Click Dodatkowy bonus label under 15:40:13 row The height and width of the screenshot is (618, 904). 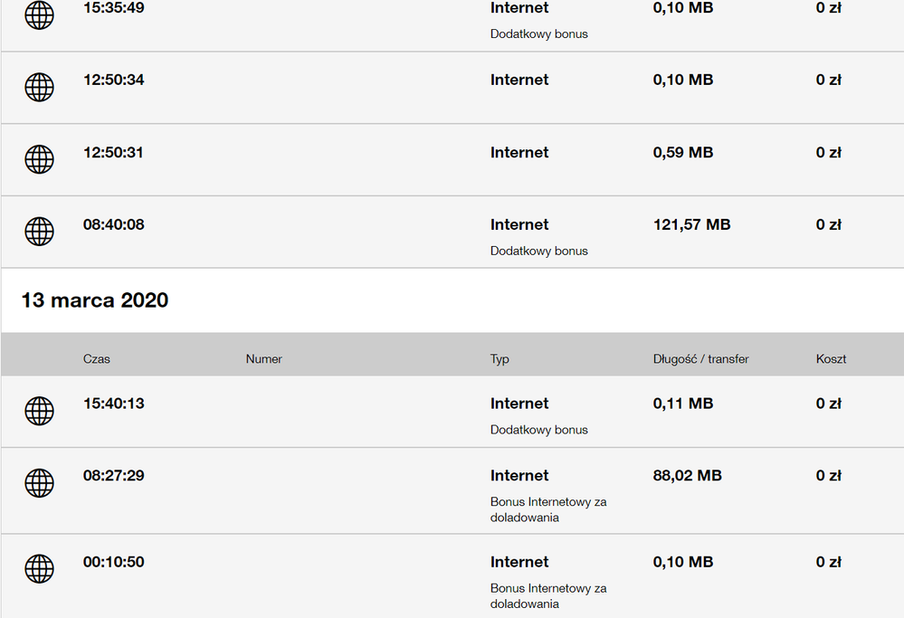click(x=538, y=430)
